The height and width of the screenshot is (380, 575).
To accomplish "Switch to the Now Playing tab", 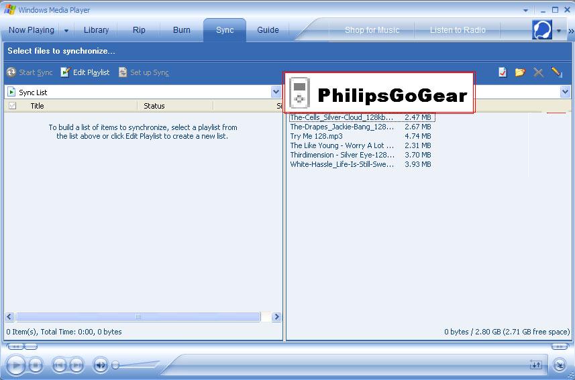I will [31, 30].
